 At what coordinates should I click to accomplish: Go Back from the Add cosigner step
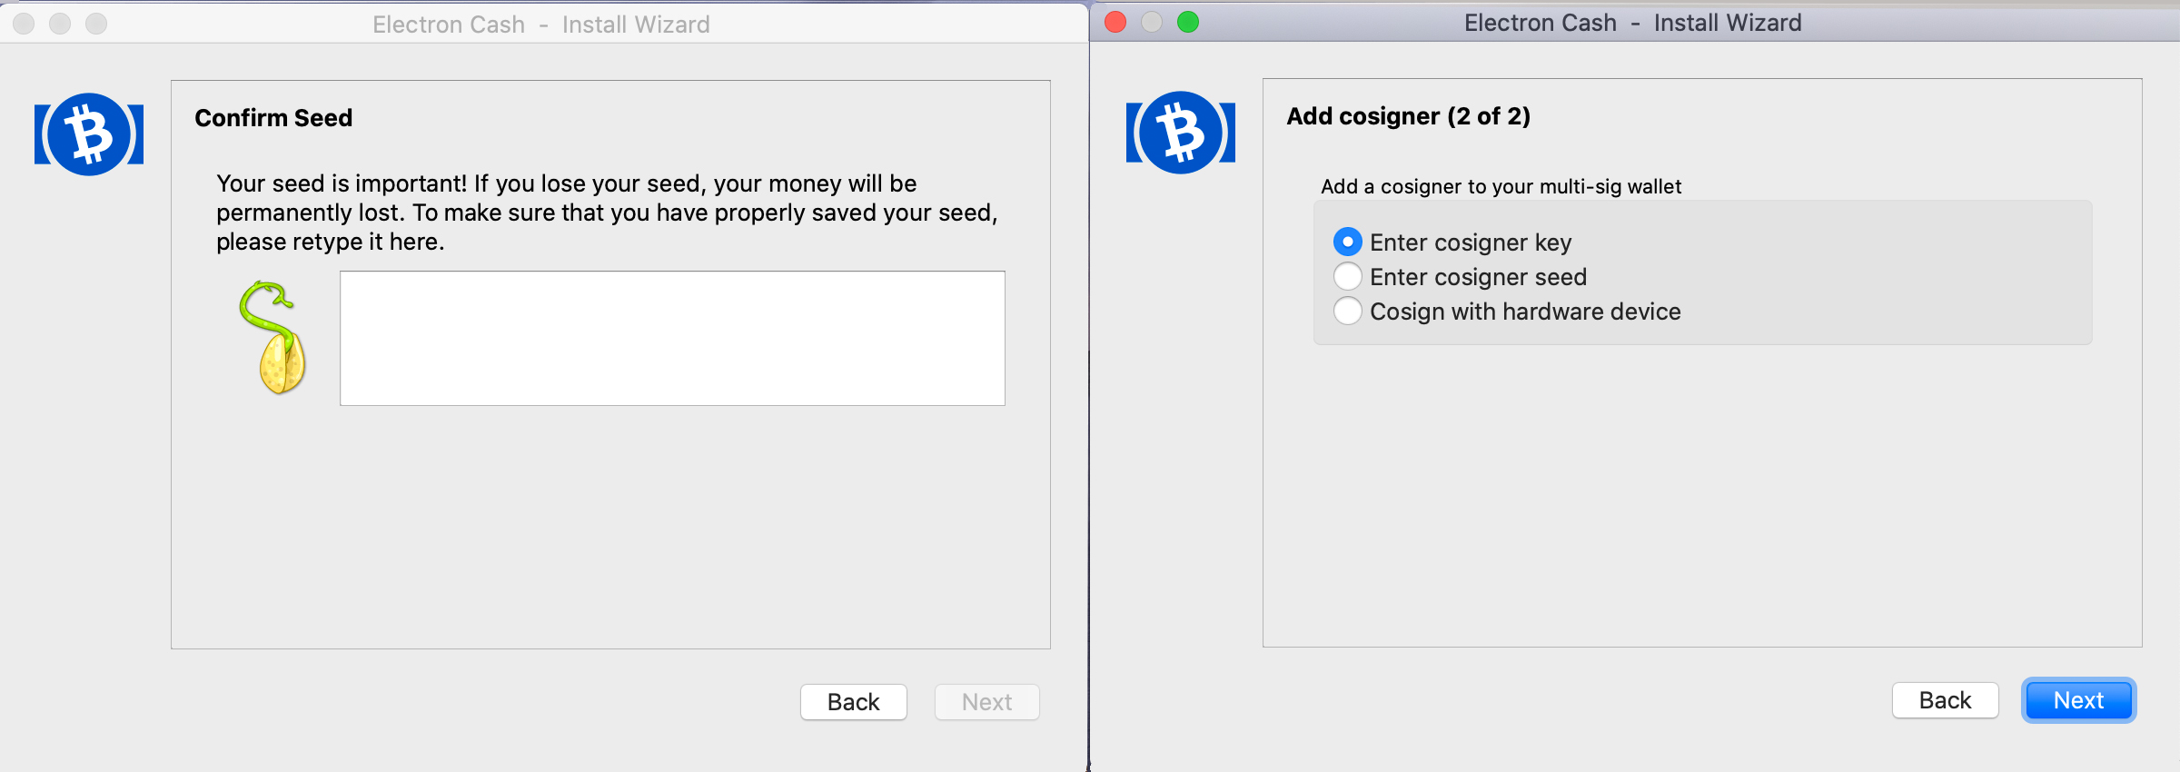pyautogui.click(x=1945, y=700)
